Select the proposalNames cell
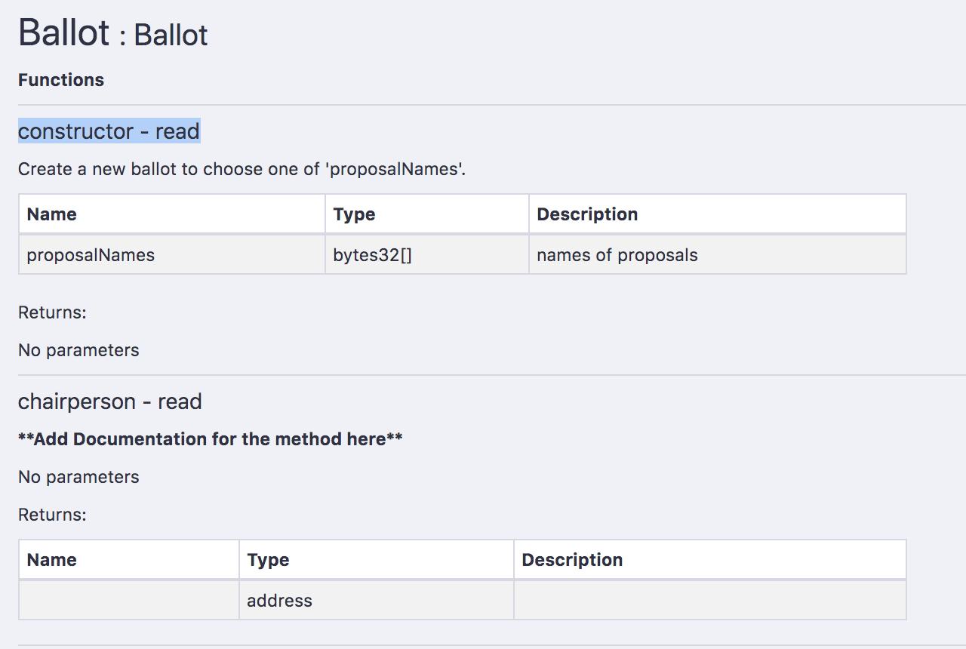 [x=172, y=255]
